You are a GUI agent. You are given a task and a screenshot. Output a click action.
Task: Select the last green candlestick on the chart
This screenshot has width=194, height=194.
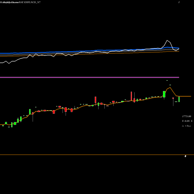179,99
